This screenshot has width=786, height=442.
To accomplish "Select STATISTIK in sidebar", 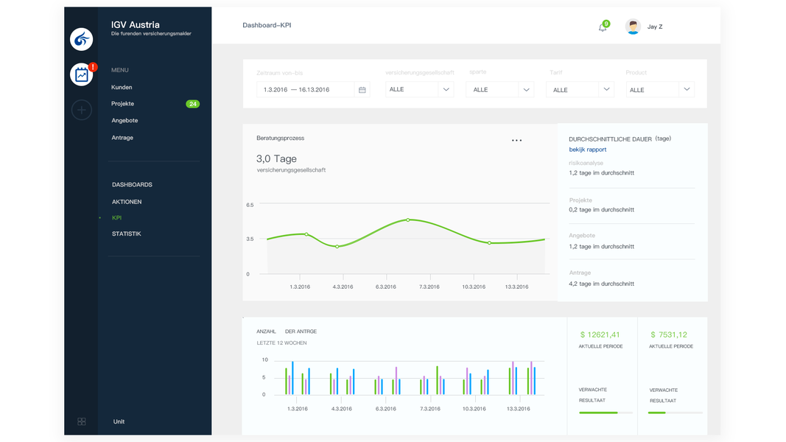I will [x=126, y=234].
